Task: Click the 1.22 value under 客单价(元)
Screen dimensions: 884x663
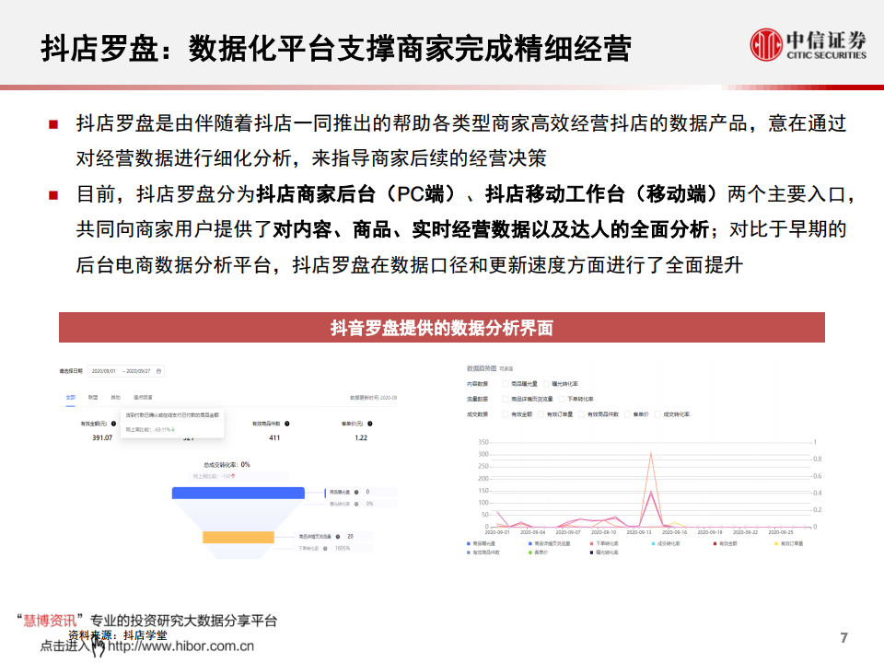Action: 361,437
